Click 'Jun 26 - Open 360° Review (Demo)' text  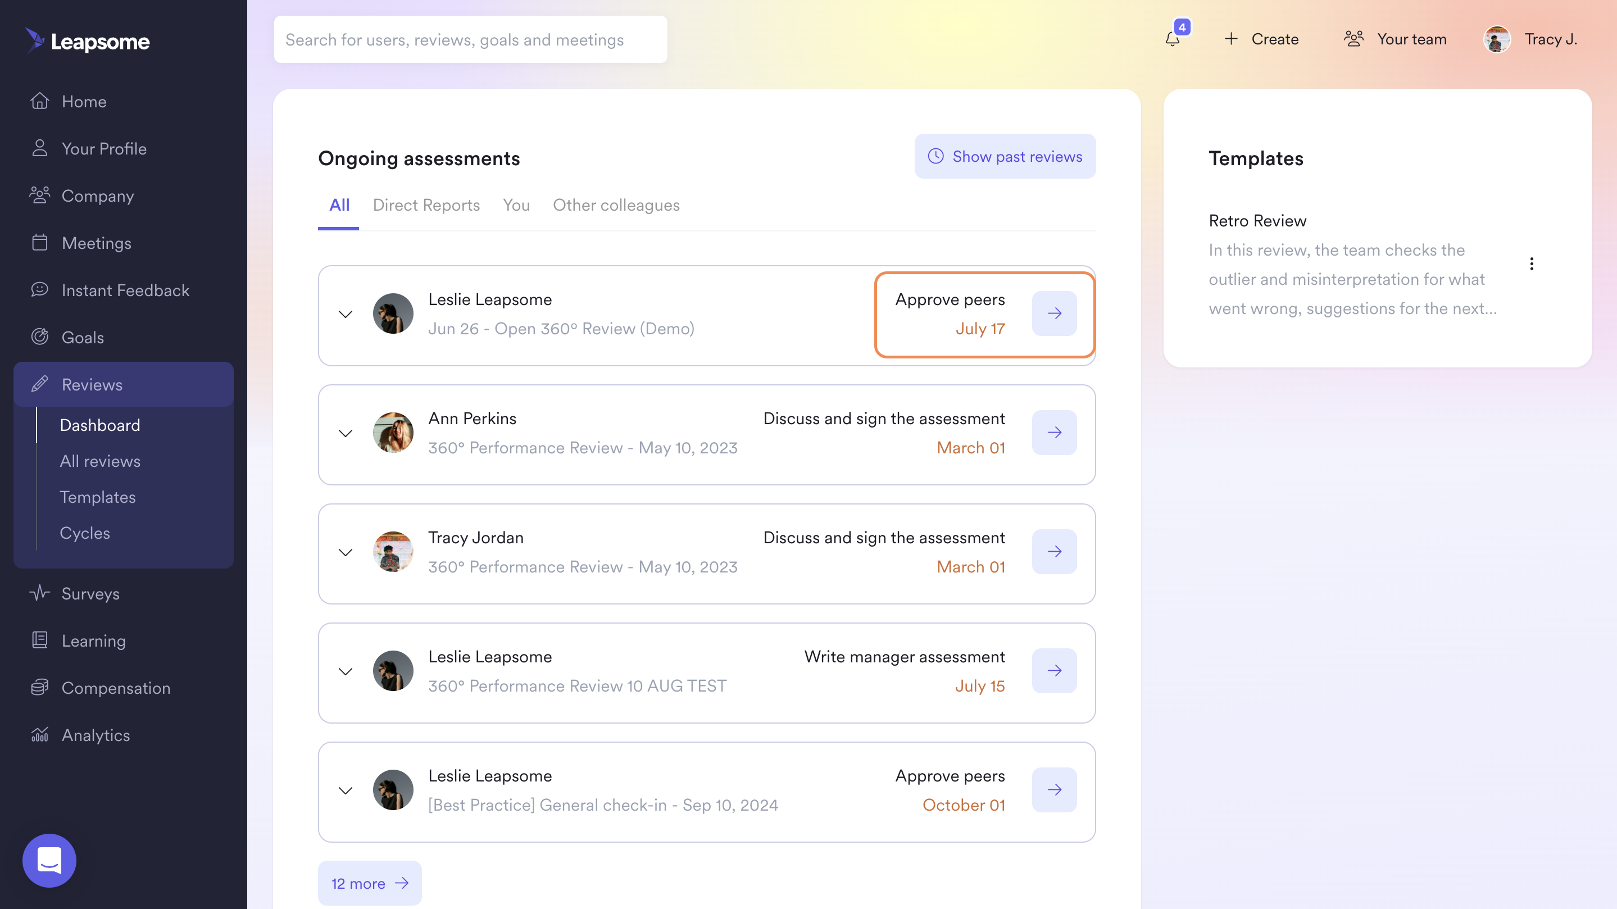click(561, 329)
